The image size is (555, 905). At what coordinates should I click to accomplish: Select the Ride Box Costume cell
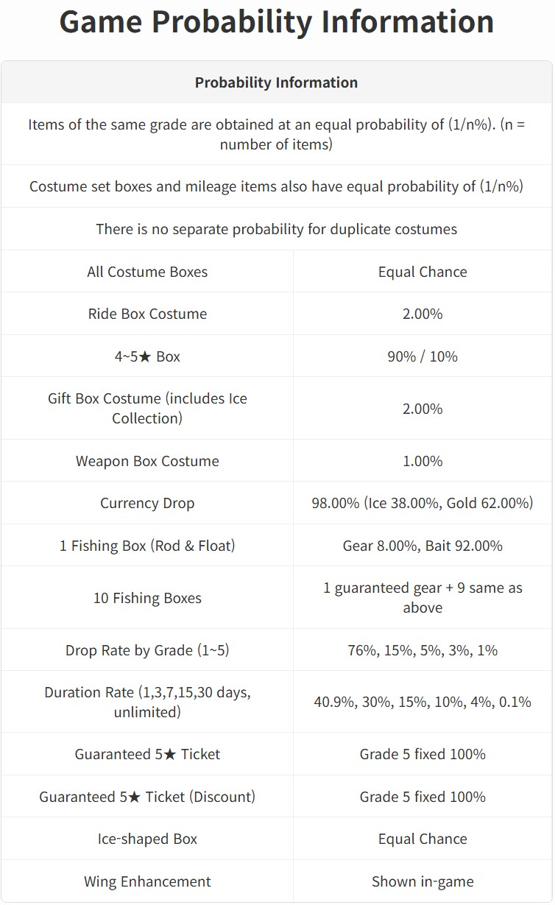pos(147,314)
